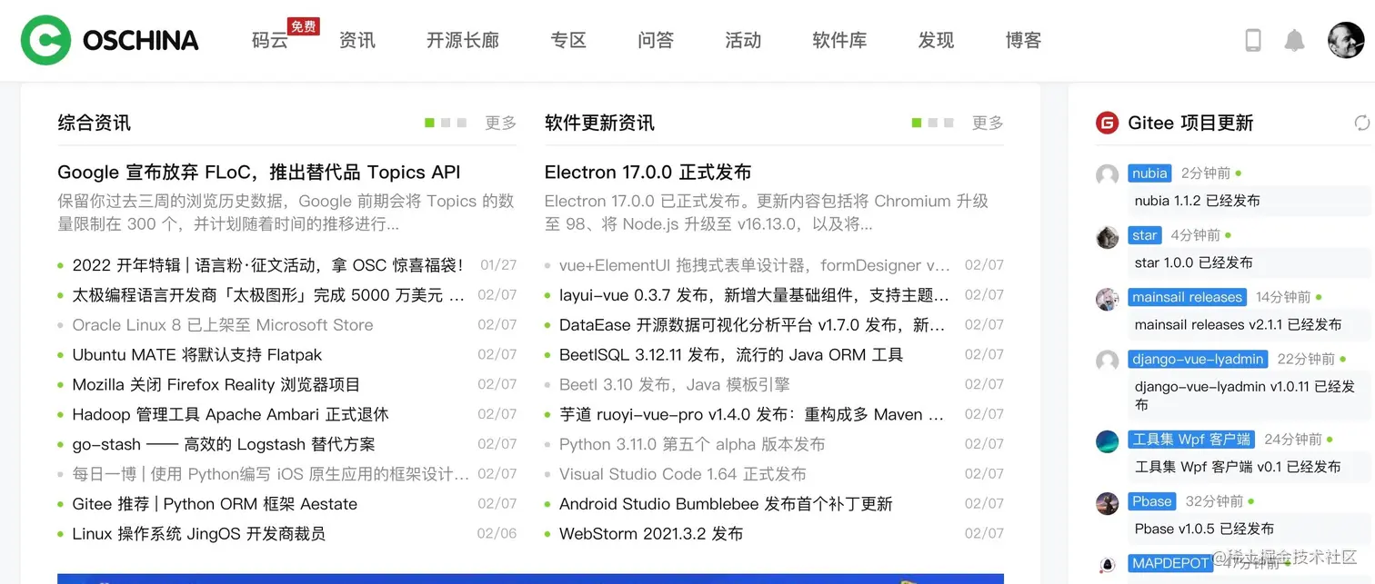1375x584 pixels.
Task: Open Mozilla 关闭 Firefox Reality article
Action: tap(216, 385)
